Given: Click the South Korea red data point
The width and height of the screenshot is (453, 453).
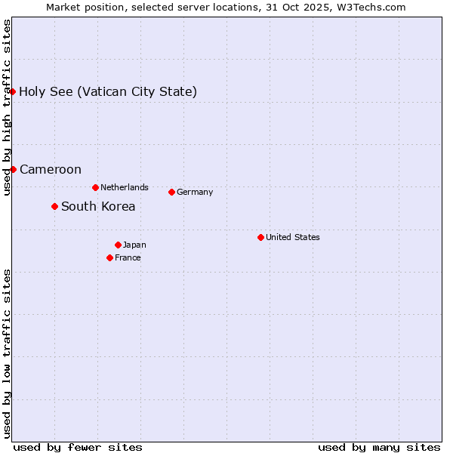Looking at the screenshot, I should point(54,206).
